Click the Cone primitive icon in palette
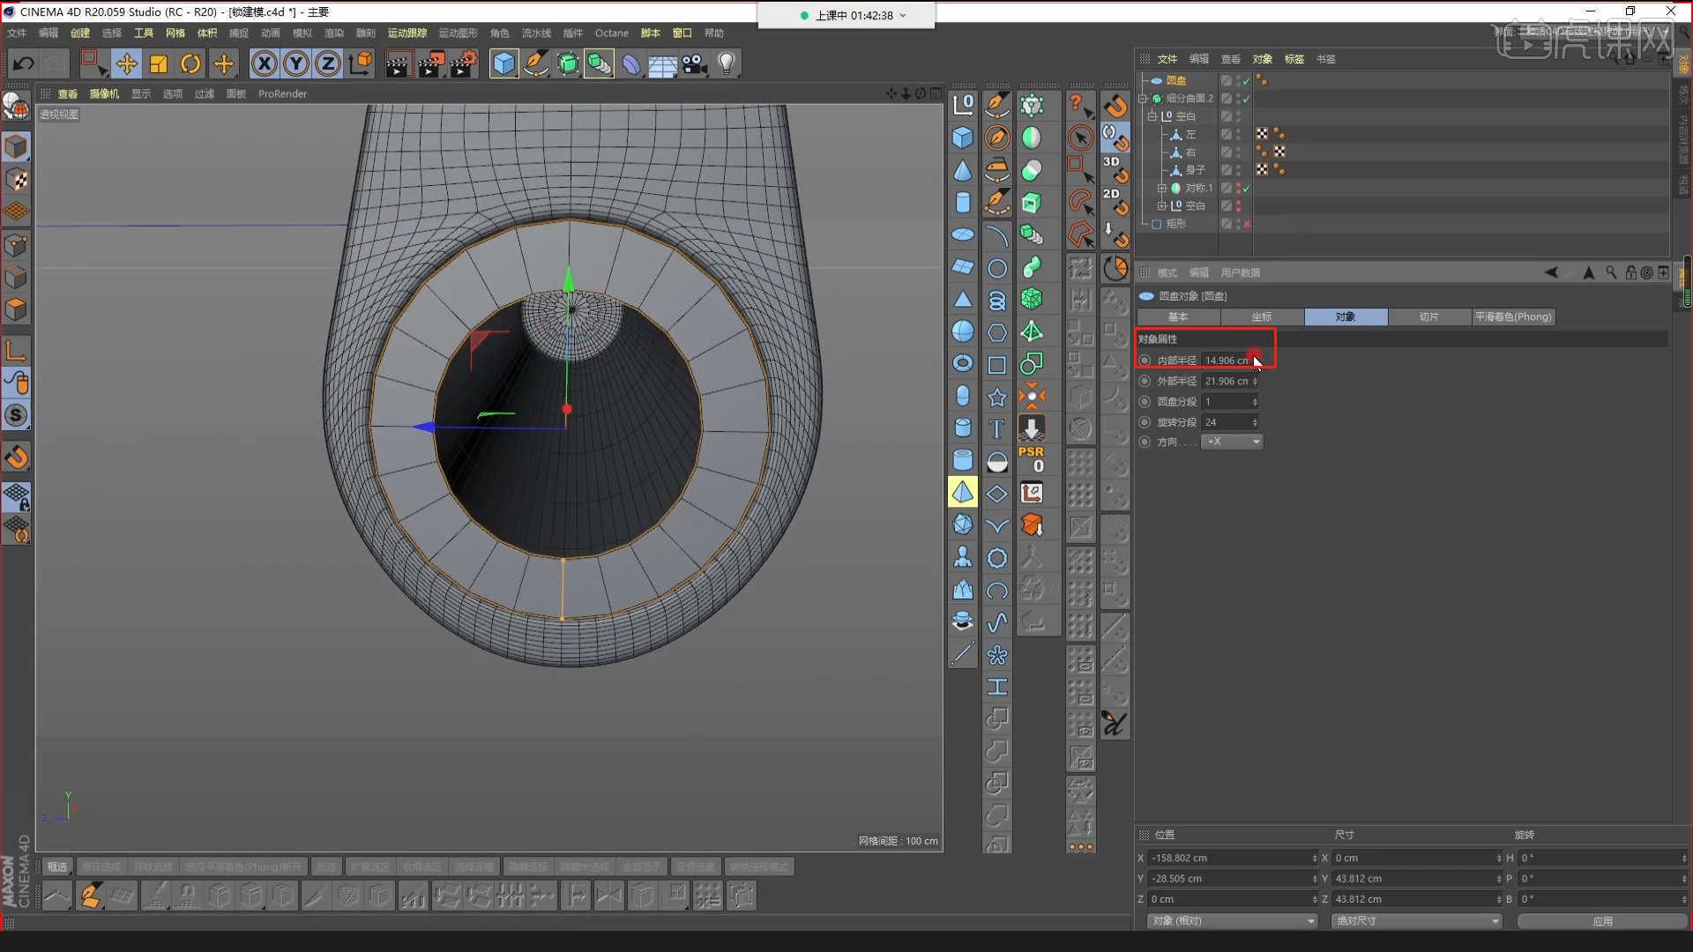The image size is (1693, 952). [x=963, y=170]
